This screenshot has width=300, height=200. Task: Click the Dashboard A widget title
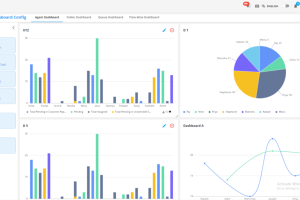(x=193, y=125)
